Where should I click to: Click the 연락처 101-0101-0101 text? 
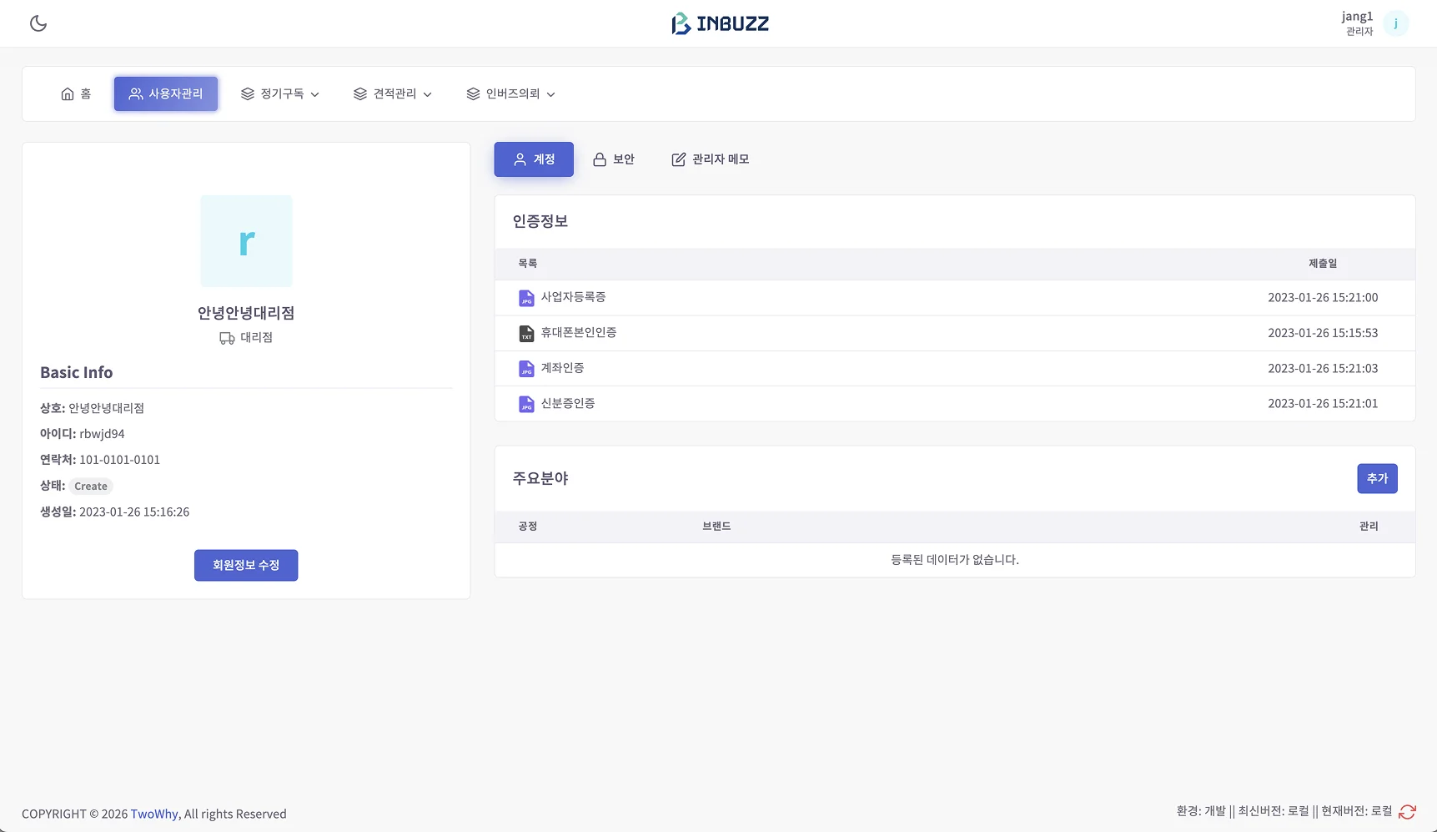100,460
